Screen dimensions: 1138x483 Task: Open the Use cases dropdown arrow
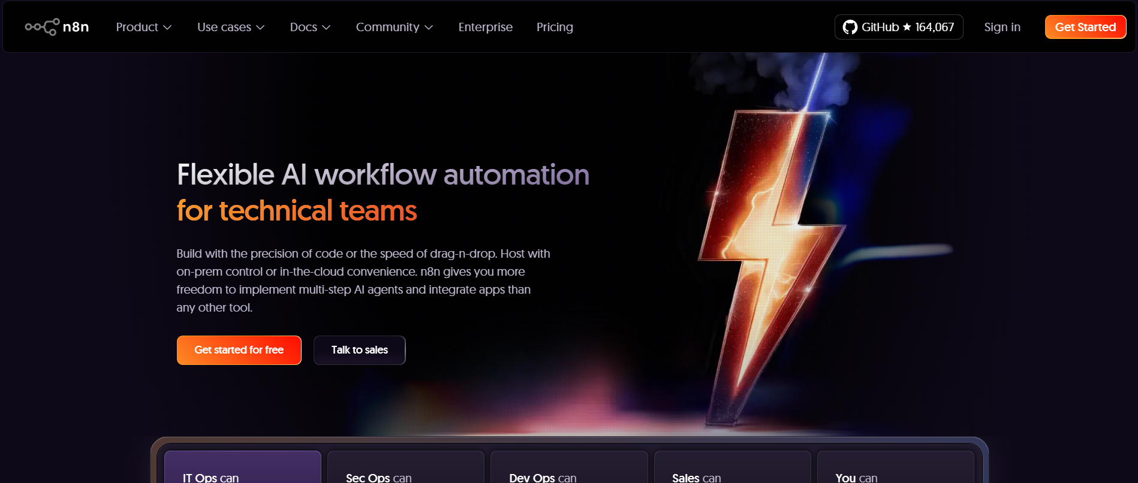260,28
